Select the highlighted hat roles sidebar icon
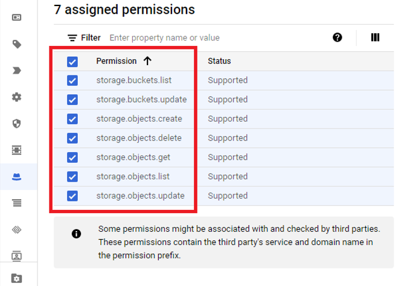The height and width of the screenshot is (286, 407). coord(17,176)
